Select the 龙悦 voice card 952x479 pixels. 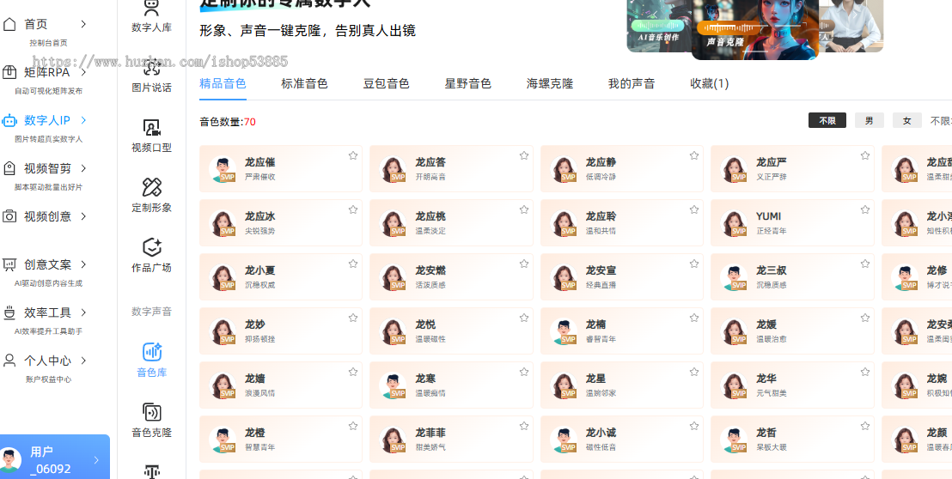[451, 331]
